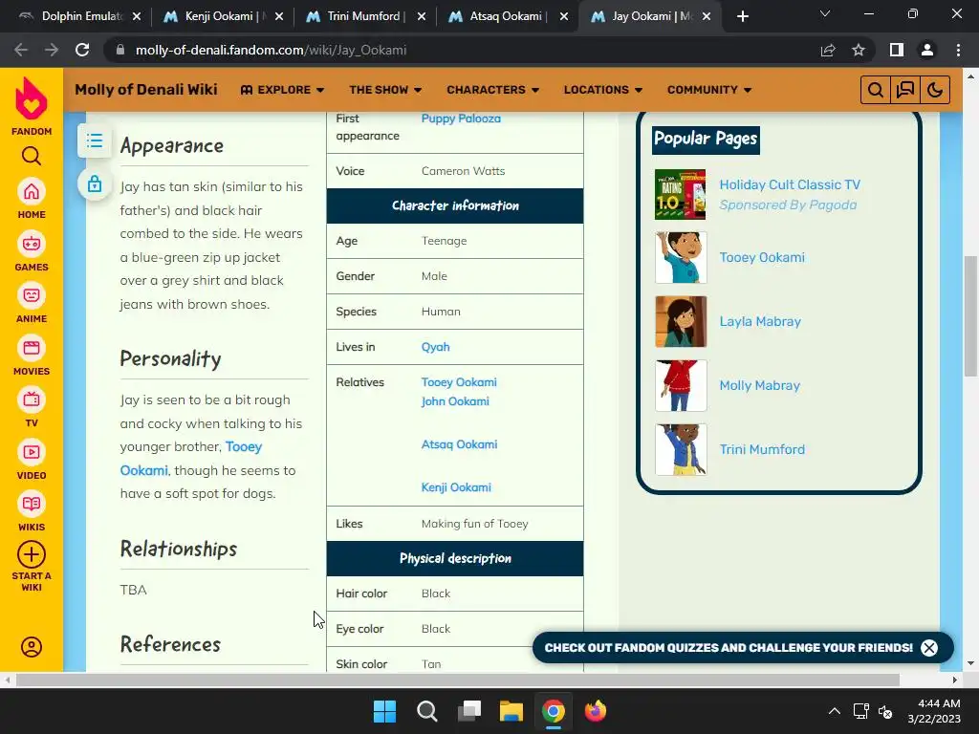Open Windows taskbar search

coord(427,711)
